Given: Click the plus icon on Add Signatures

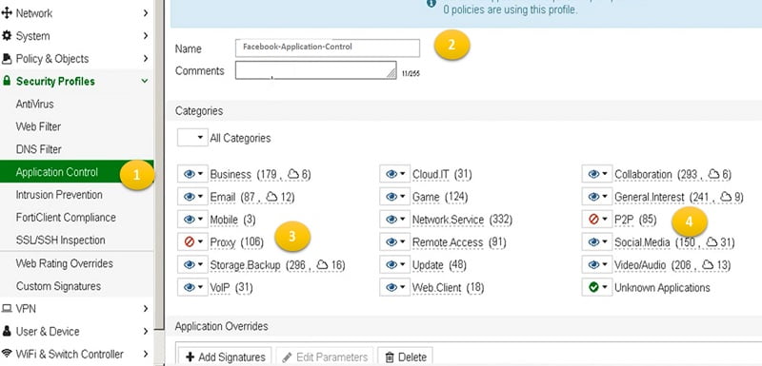Looking at the screenshot, I should pos(190,357).
